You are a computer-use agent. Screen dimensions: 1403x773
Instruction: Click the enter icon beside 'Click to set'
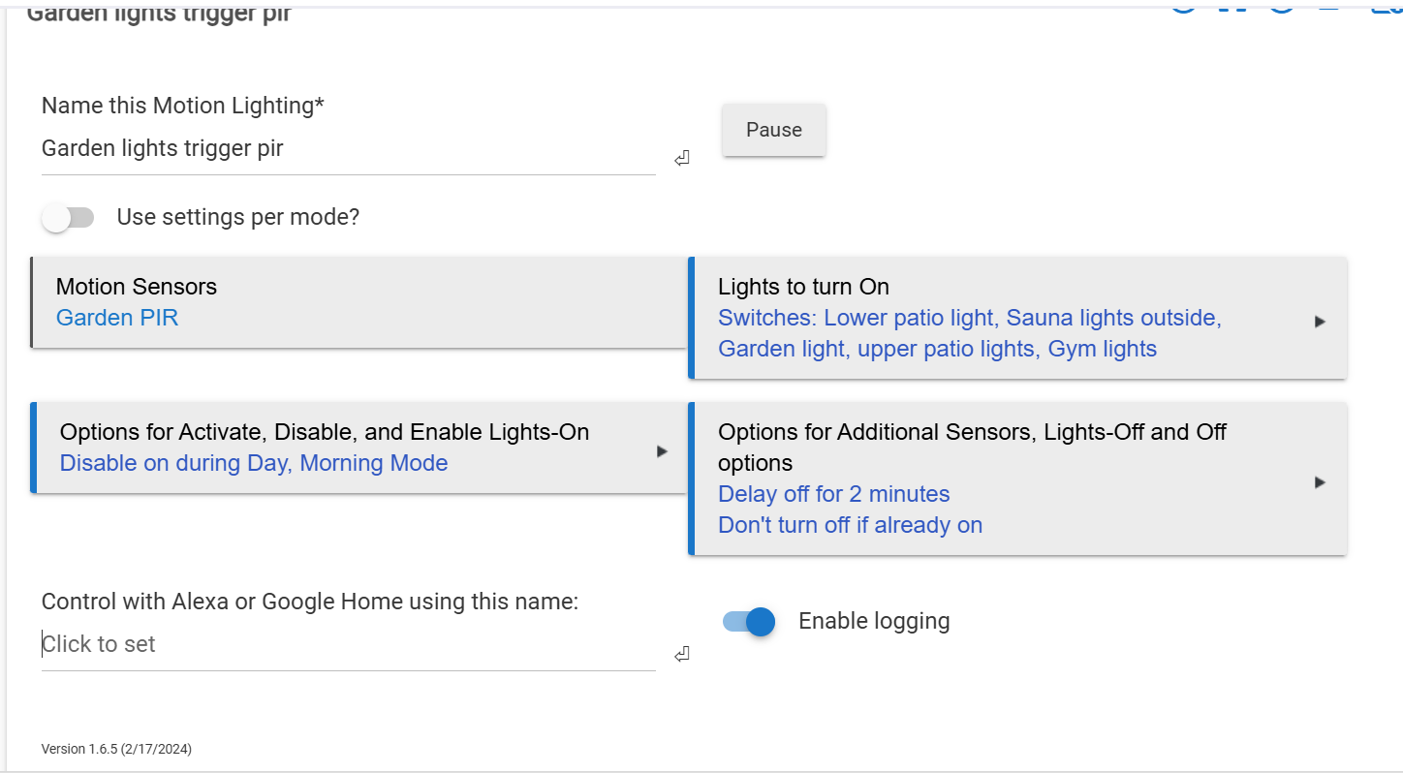click(x=682, y=654)
